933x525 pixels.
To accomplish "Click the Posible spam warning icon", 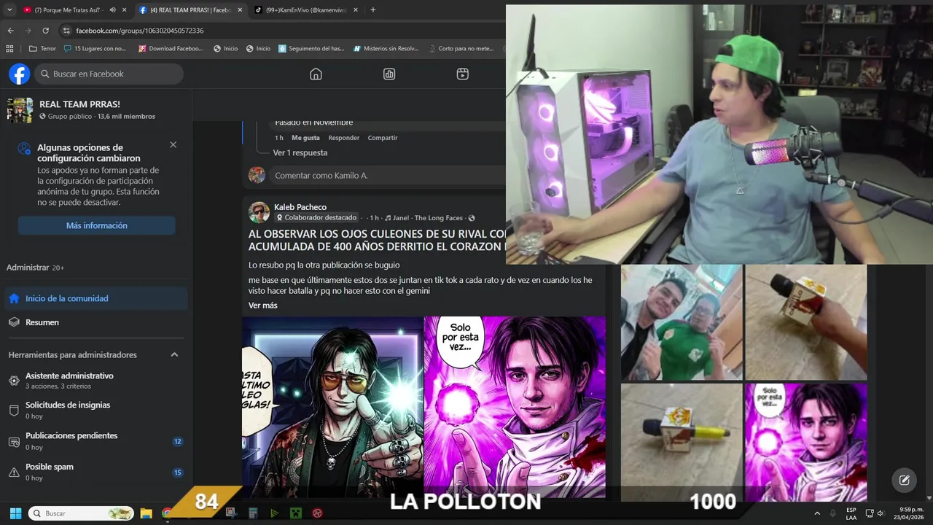I will point(14,472).
